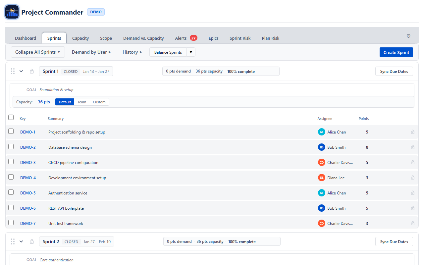This screenshot has height=265, width=424.
Task: Click Alice Chen's avatar on DEMO-1
Action: tap(321, 132)
